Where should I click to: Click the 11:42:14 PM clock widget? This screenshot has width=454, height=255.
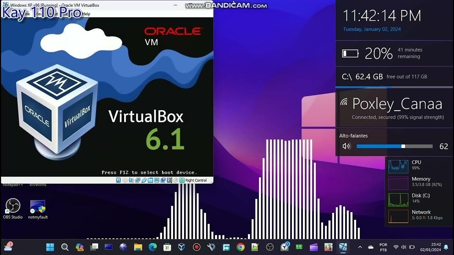pyautogui.click(x=382, y=16)
